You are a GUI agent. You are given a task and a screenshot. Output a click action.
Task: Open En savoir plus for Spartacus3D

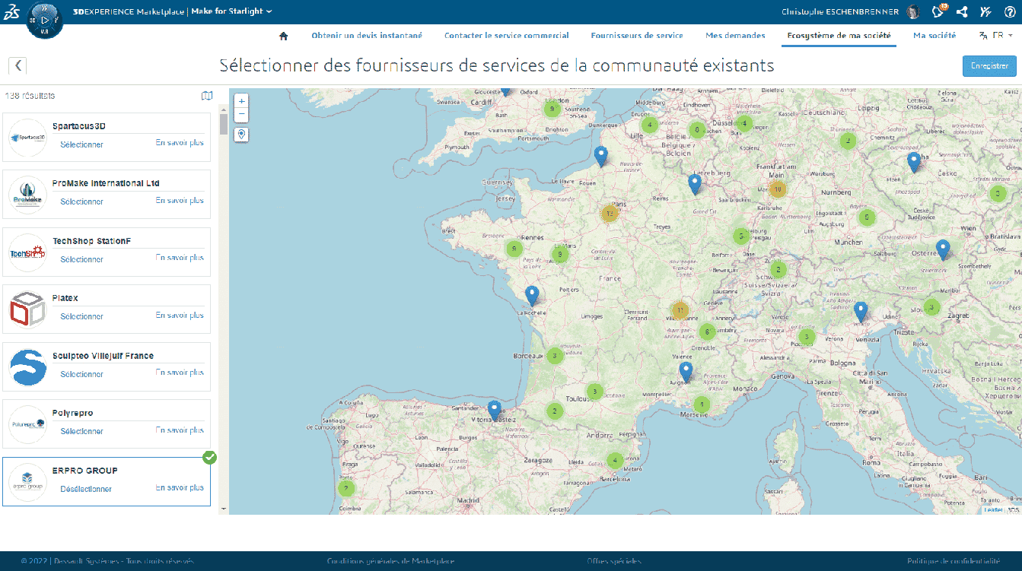(x=180, y=143)
